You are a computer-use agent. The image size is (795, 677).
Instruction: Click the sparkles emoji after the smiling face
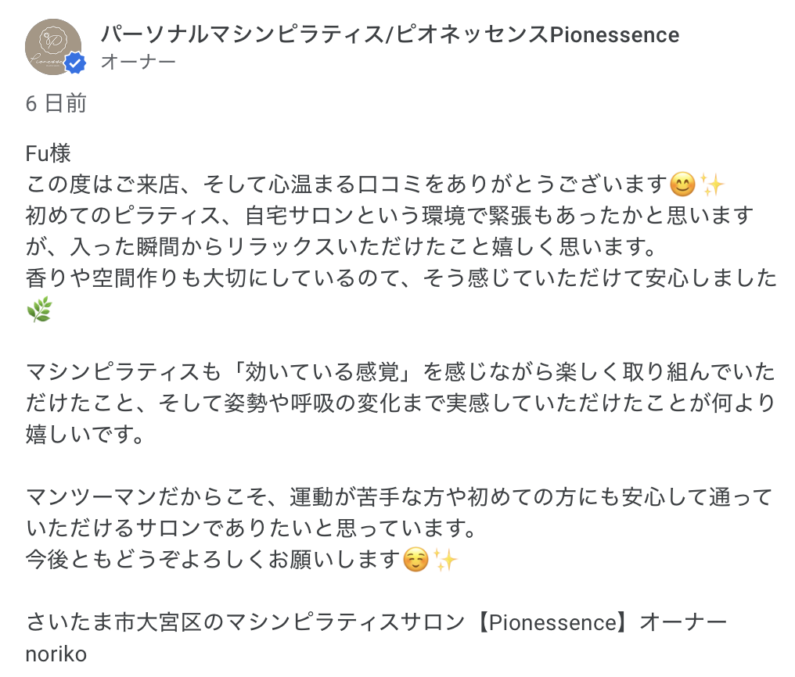pos(713,185)
